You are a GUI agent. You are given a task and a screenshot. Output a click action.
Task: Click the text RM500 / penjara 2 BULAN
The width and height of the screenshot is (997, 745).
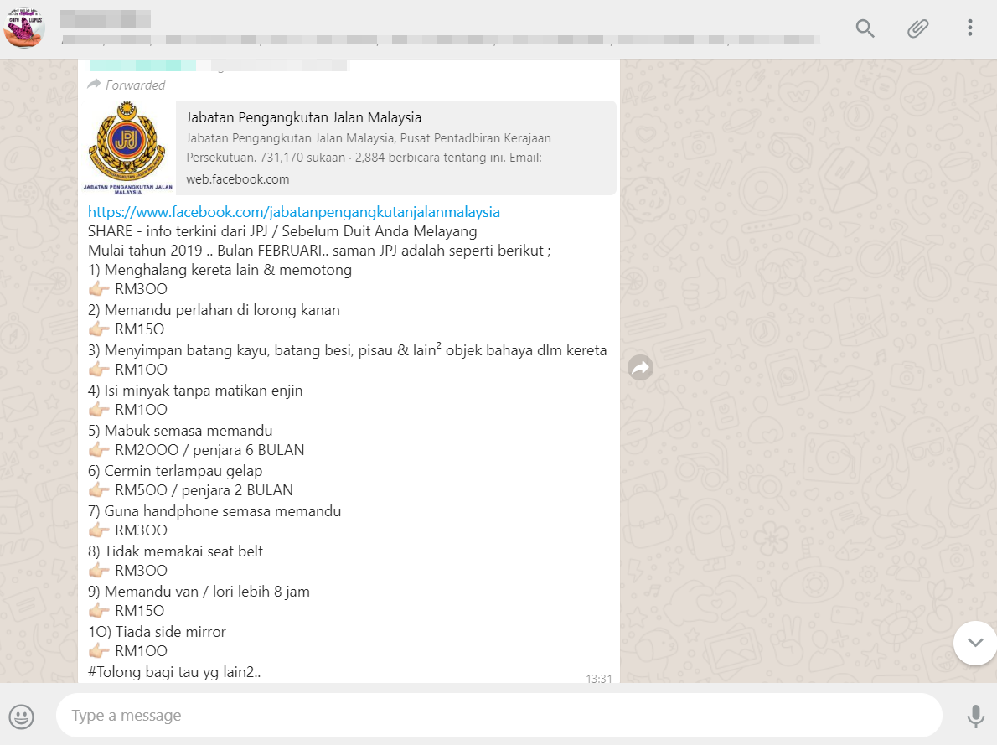(204, 490)
